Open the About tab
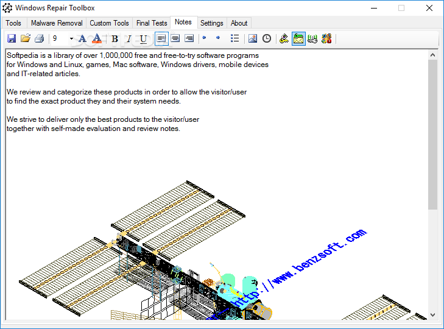This screenshot has width=444, height=329. pyautogui.click(x=239, y=23)
